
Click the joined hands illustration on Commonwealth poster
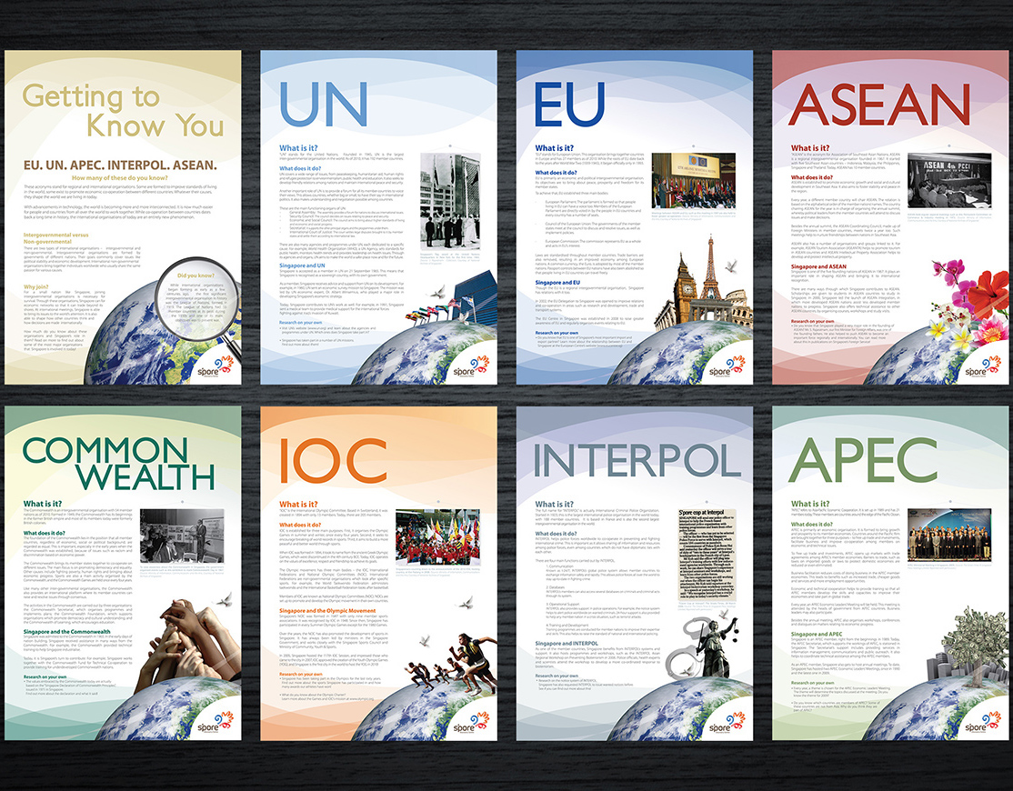coord(188,643)
